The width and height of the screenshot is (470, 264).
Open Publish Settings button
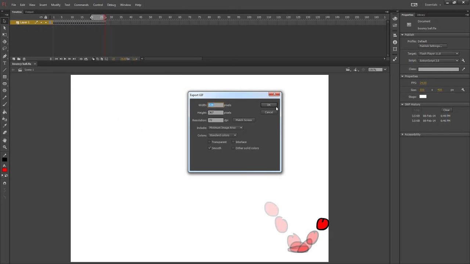point(433,46)
